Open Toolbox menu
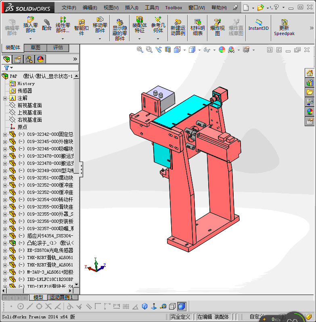Viewport: 316px width, 322px height. coord(174,8)
